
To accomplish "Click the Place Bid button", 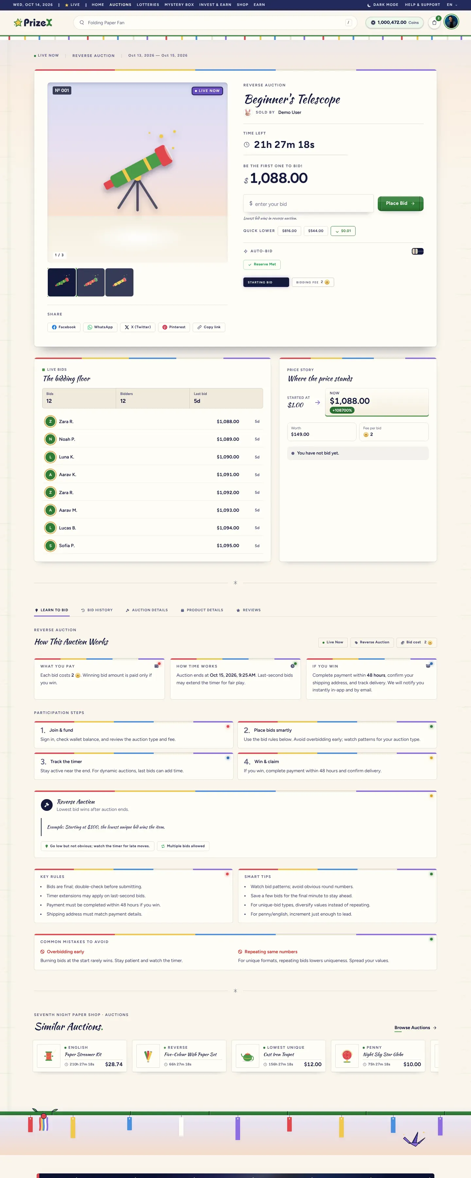I will click(x=400, y=204).
